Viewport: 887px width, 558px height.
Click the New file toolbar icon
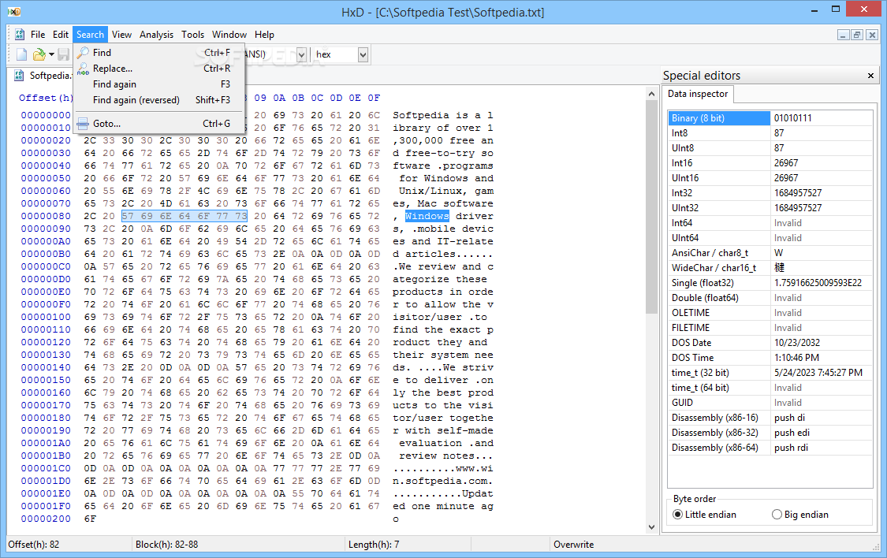21,54
